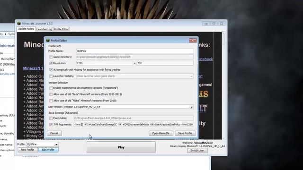
Task: Enable experimental development versions snapshots
Action: (51, 88)
